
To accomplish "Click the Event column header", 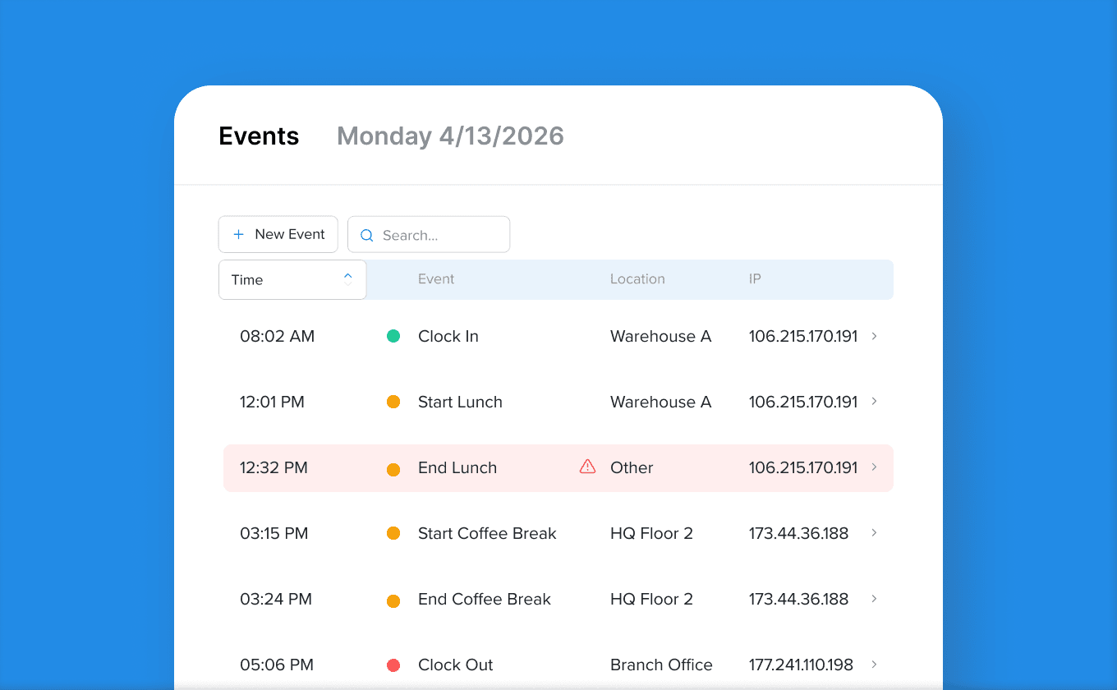I will (436, 278).
